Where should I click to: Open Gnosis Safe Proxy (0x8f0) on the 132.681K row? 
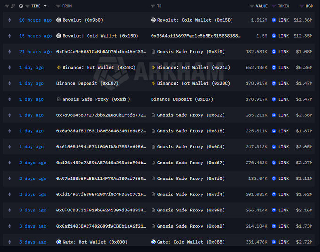(x=191, y=52)
